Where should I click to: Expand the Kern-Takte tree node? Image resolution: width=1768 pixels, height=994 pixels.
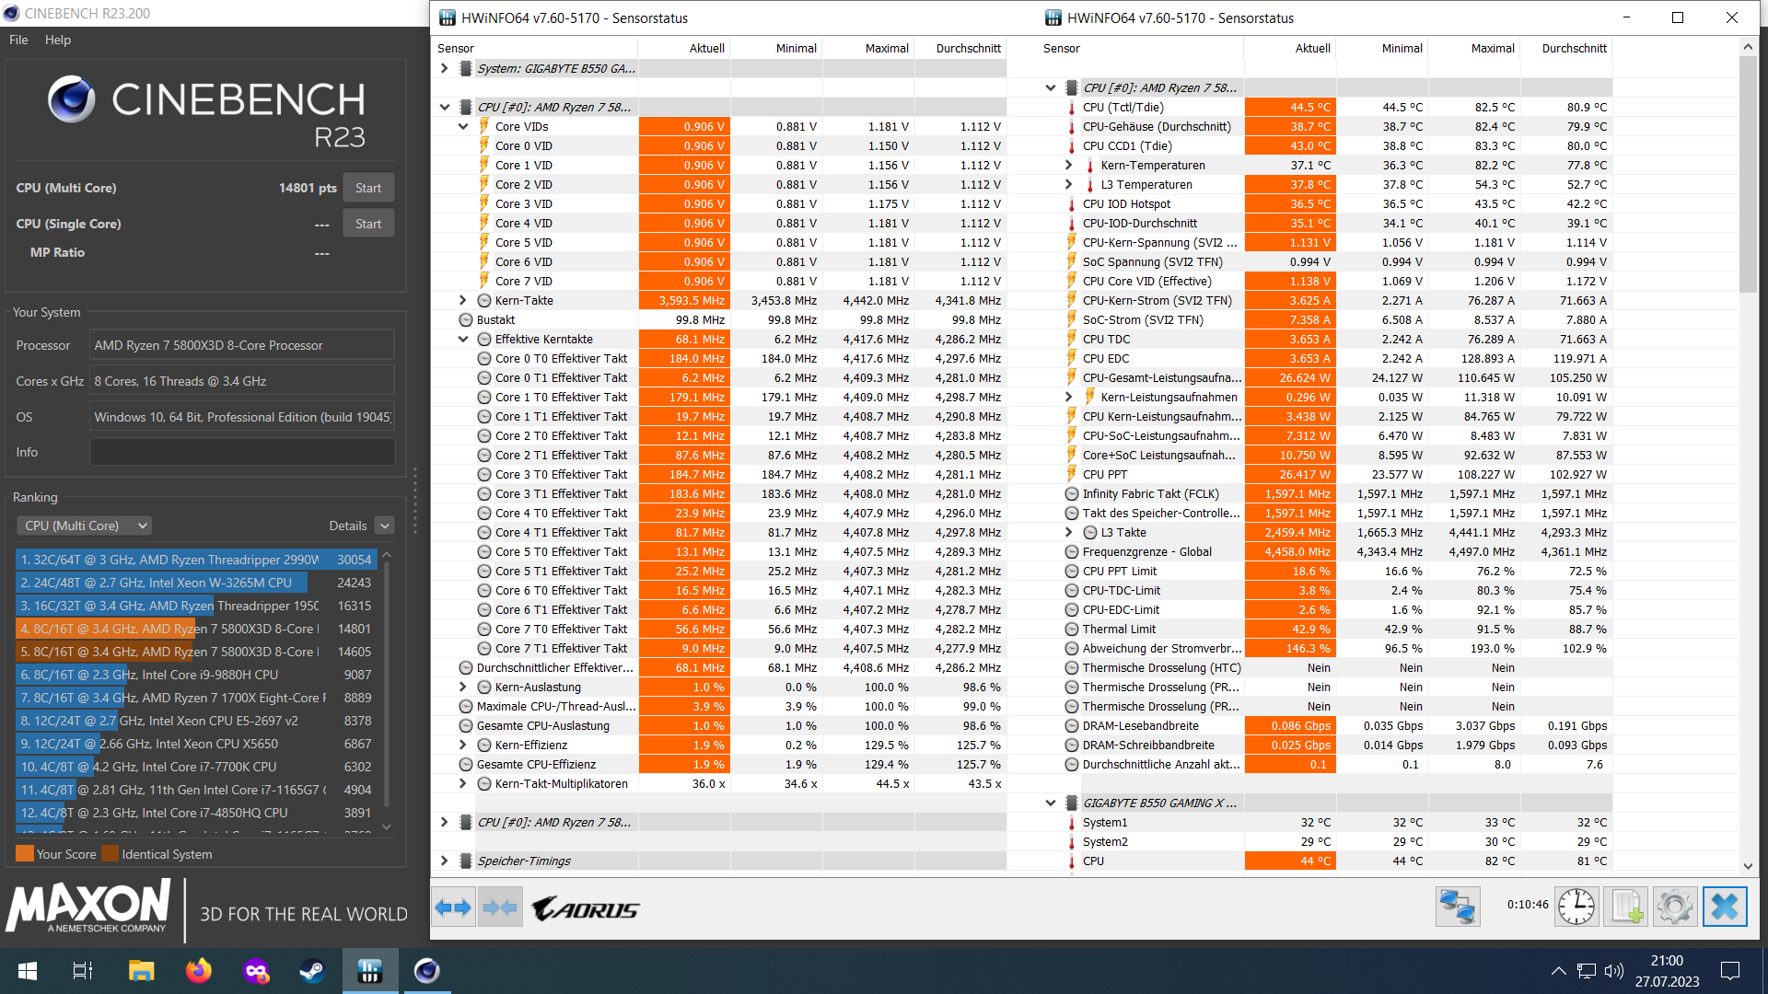coord(463,301)
